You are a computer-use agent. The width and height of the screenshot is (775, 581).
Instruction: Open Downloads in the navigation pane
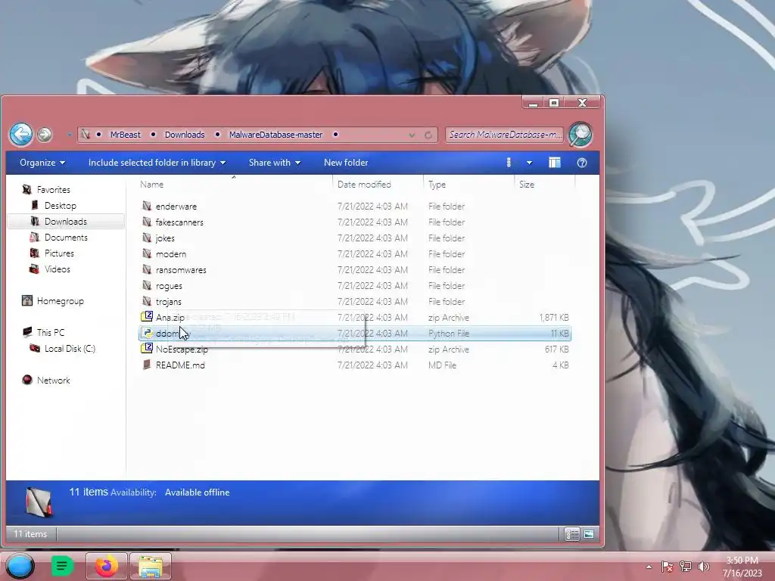click(65, 222)
